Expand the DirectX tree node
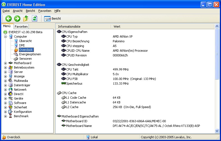The image size is (221, 141). pyautogui.click(x=5, y=94)
